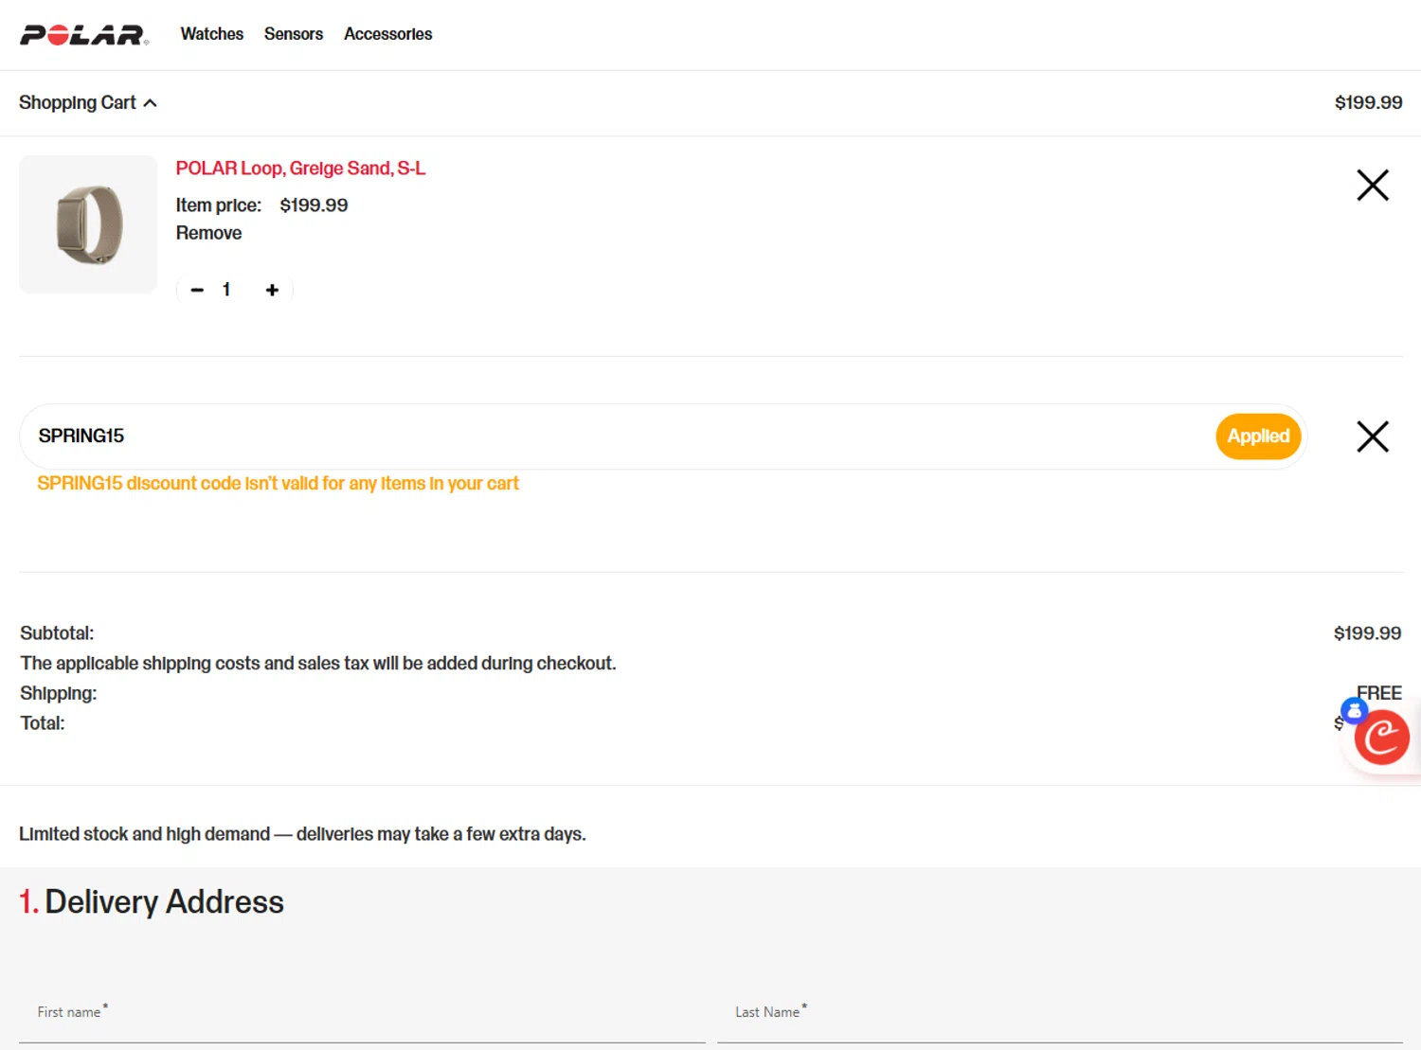Image resolution: width=1421 pixels, height=1050 pixels.
Task: Open the Watches menu
Action: (x=212, y=34)
